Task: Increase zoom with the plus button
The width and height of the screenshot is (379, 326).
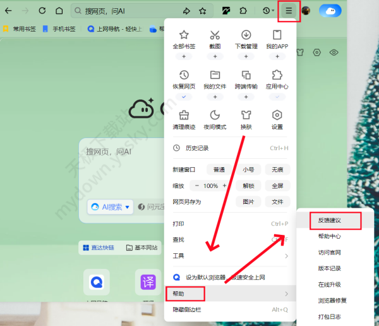Action: [224, 185]
